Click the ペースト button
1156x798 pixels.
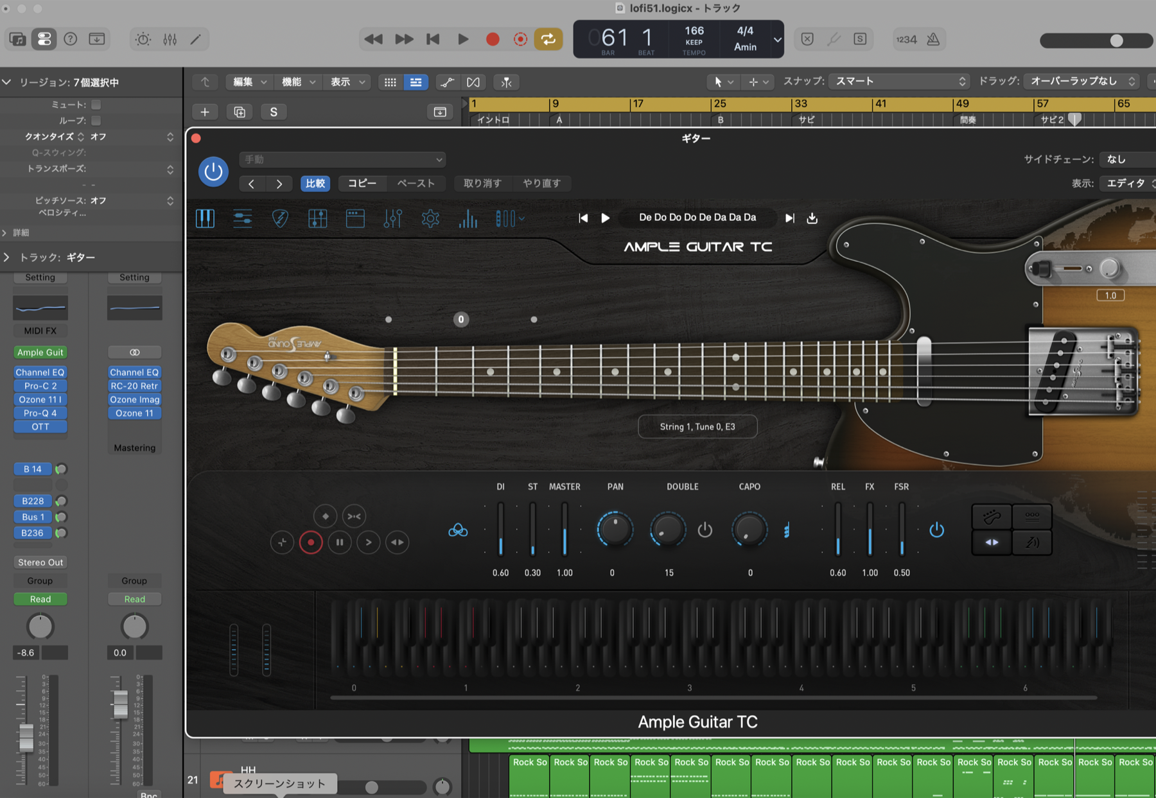coord(416,184)
